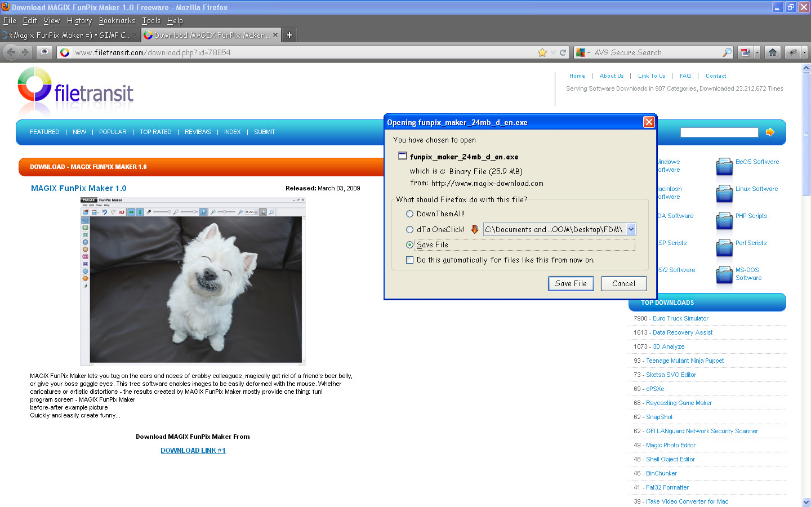Open the Edit menu
Screen dimensions: 811x507
[30, 20]
